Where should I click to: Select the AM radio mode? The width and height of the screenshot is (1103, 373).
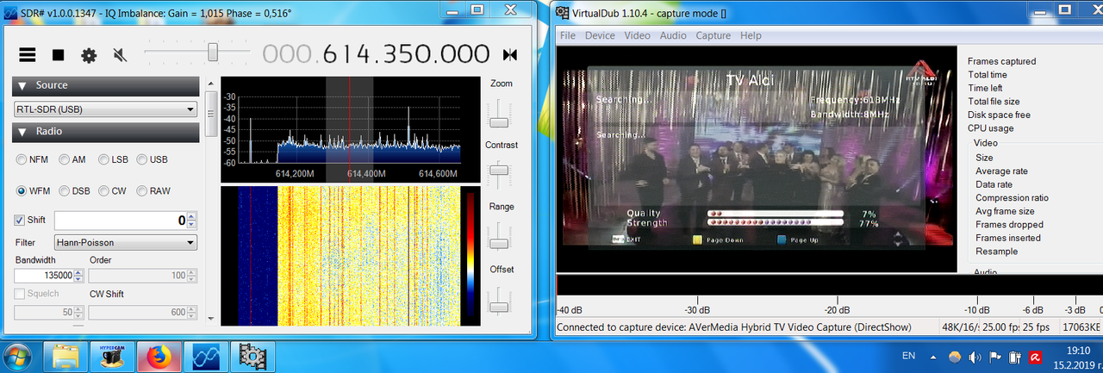71,159
